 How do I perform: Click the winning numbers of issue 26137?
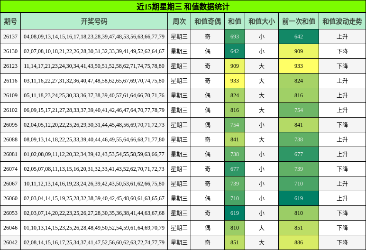click(94, 37)
